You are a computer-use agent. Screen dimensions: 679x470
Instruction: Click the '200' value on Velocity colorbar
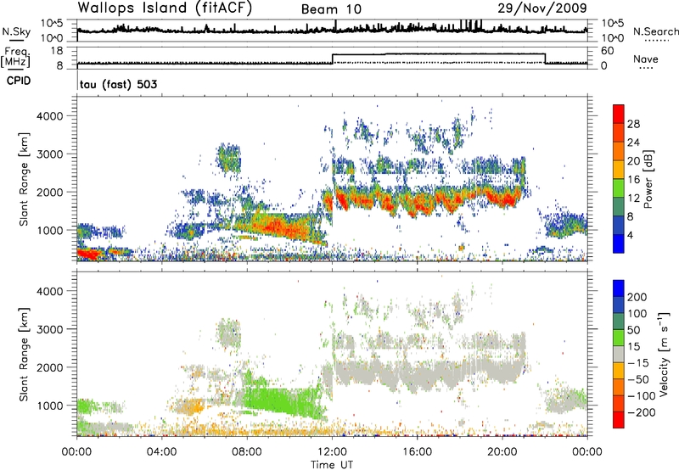point(637,297)
